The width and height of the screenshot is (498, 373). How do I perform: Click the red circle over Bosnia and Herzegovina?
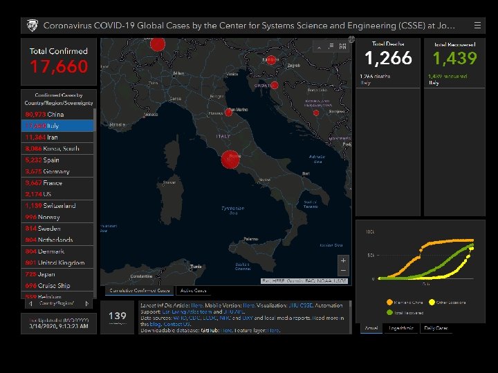click(x=315, y=113)
